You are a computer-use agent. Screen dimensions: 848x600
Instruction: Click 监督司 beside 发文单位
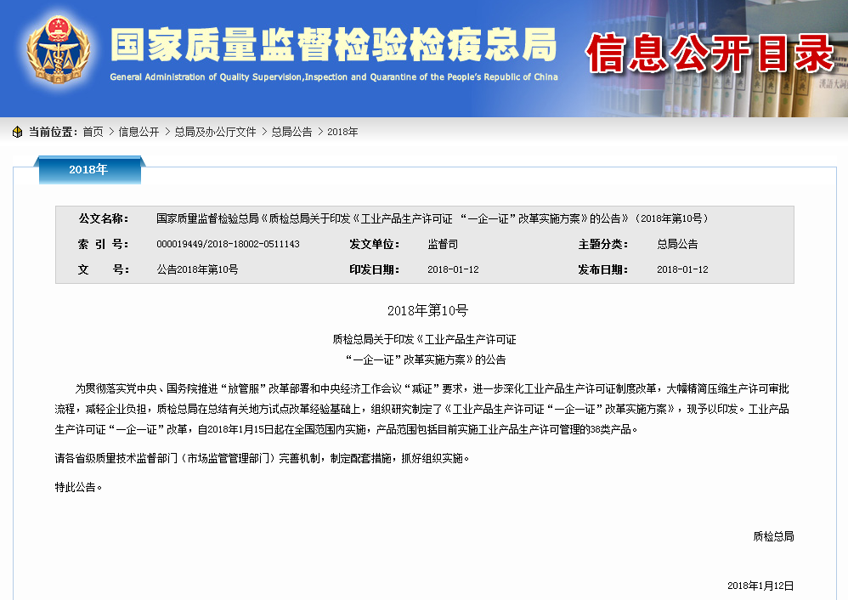tap(442, 244)
